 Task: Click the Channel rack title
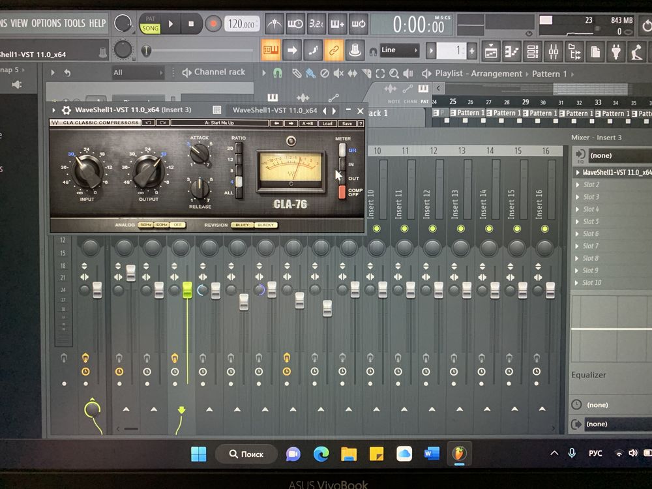pos(220,72)
